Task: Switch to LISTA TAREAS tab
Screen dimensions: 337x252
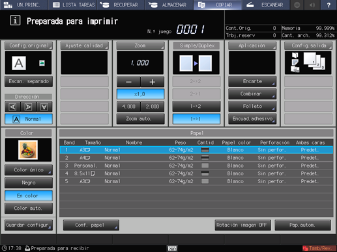Action: (x=72, y=5)
